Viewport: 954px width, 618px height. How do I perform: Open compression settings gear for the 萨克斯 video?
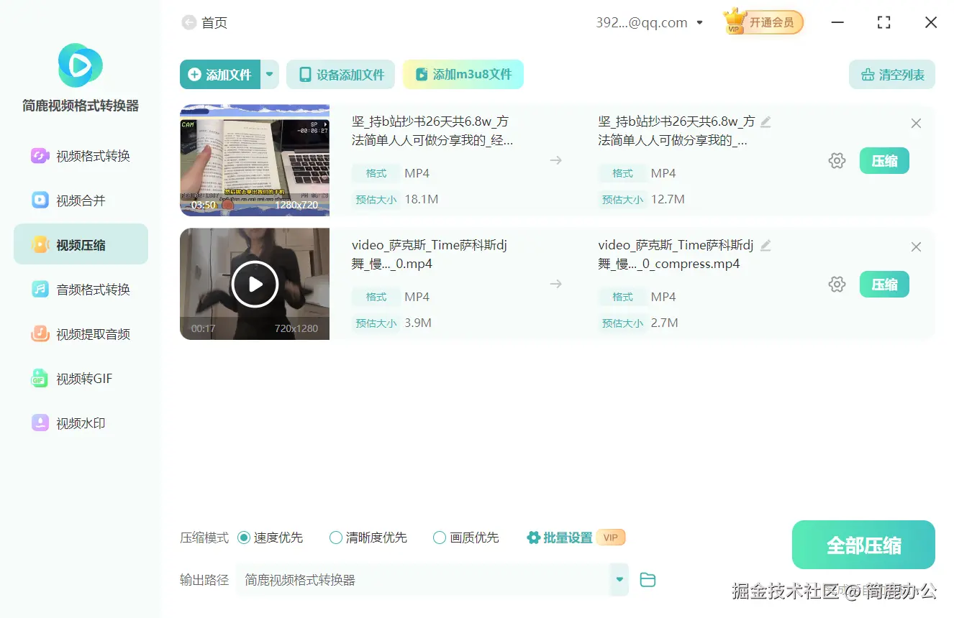coord(837,284)
